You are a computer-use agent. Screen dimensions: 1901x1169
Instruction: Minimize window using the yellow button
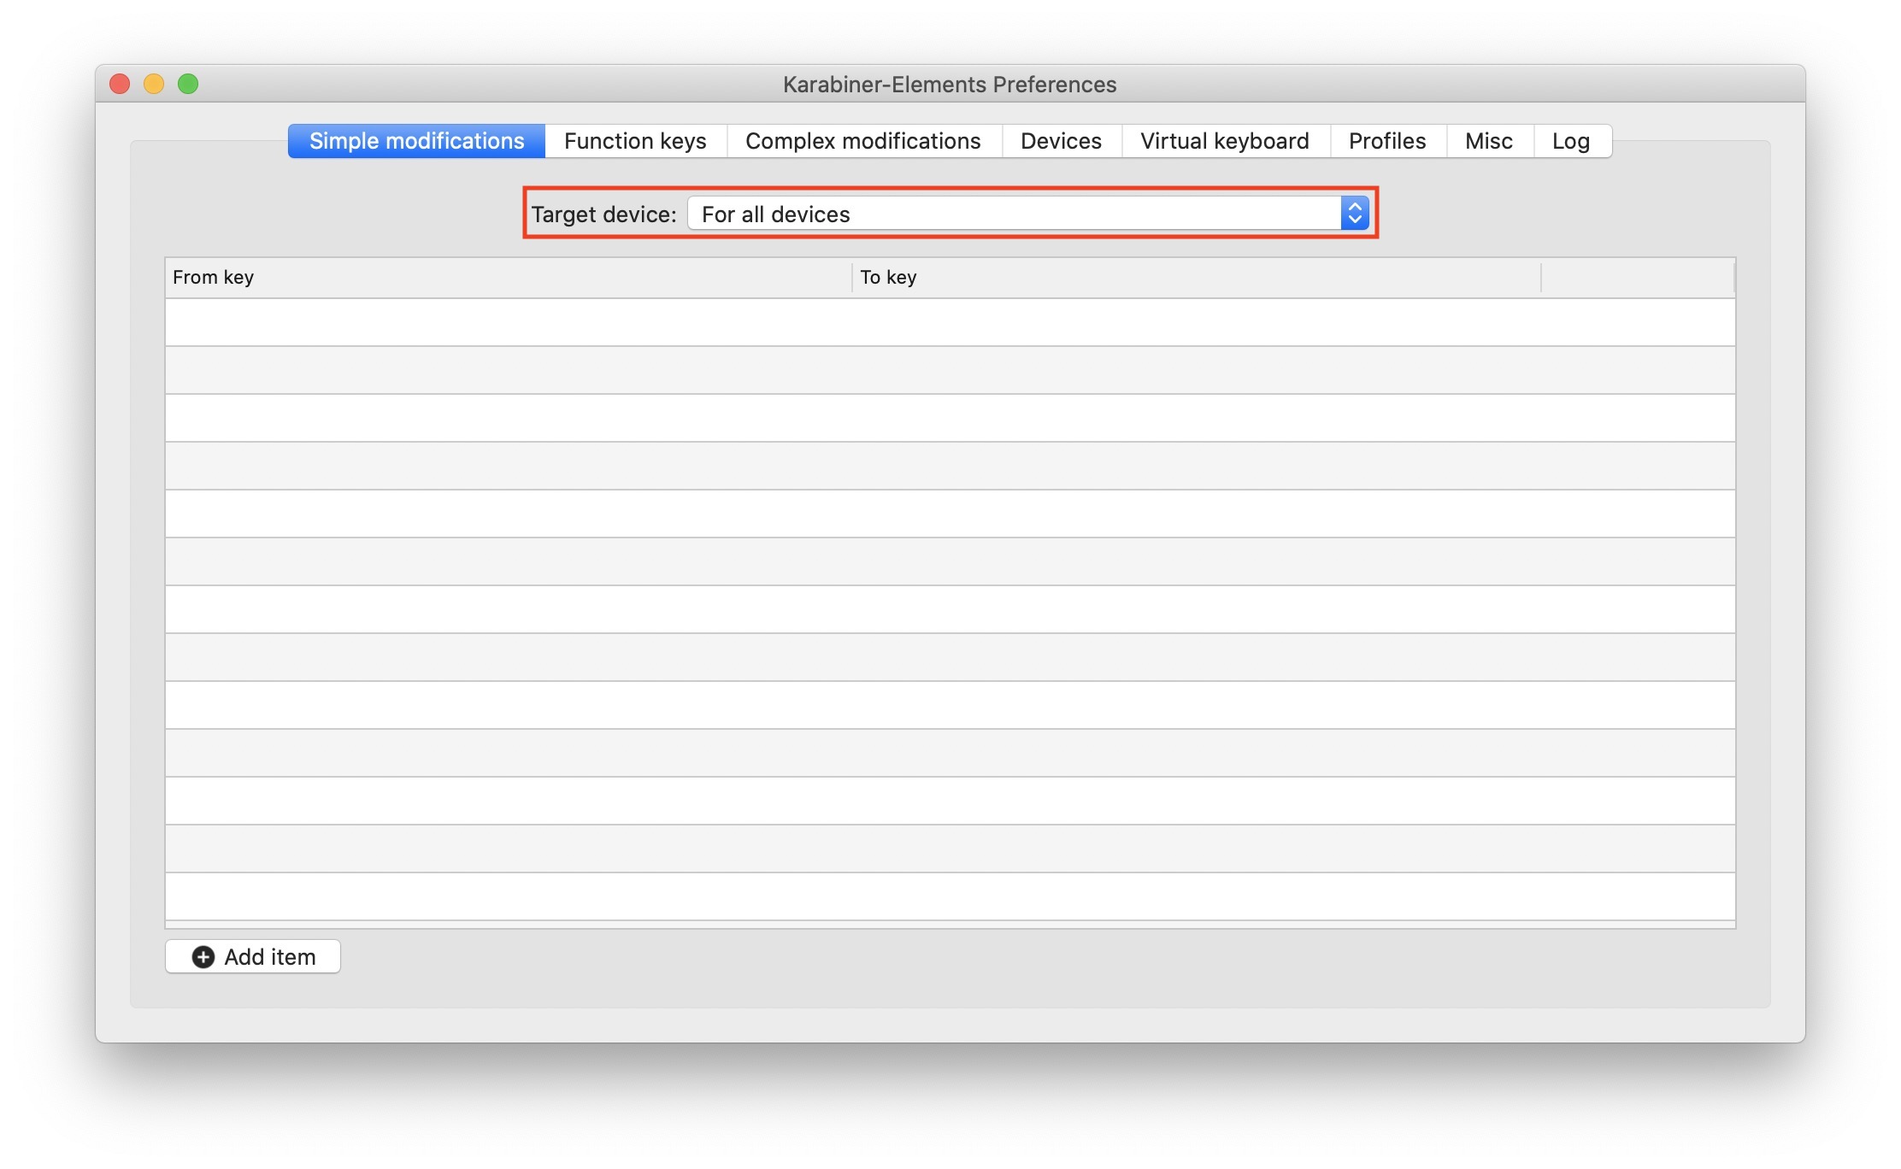coord(154,84)
